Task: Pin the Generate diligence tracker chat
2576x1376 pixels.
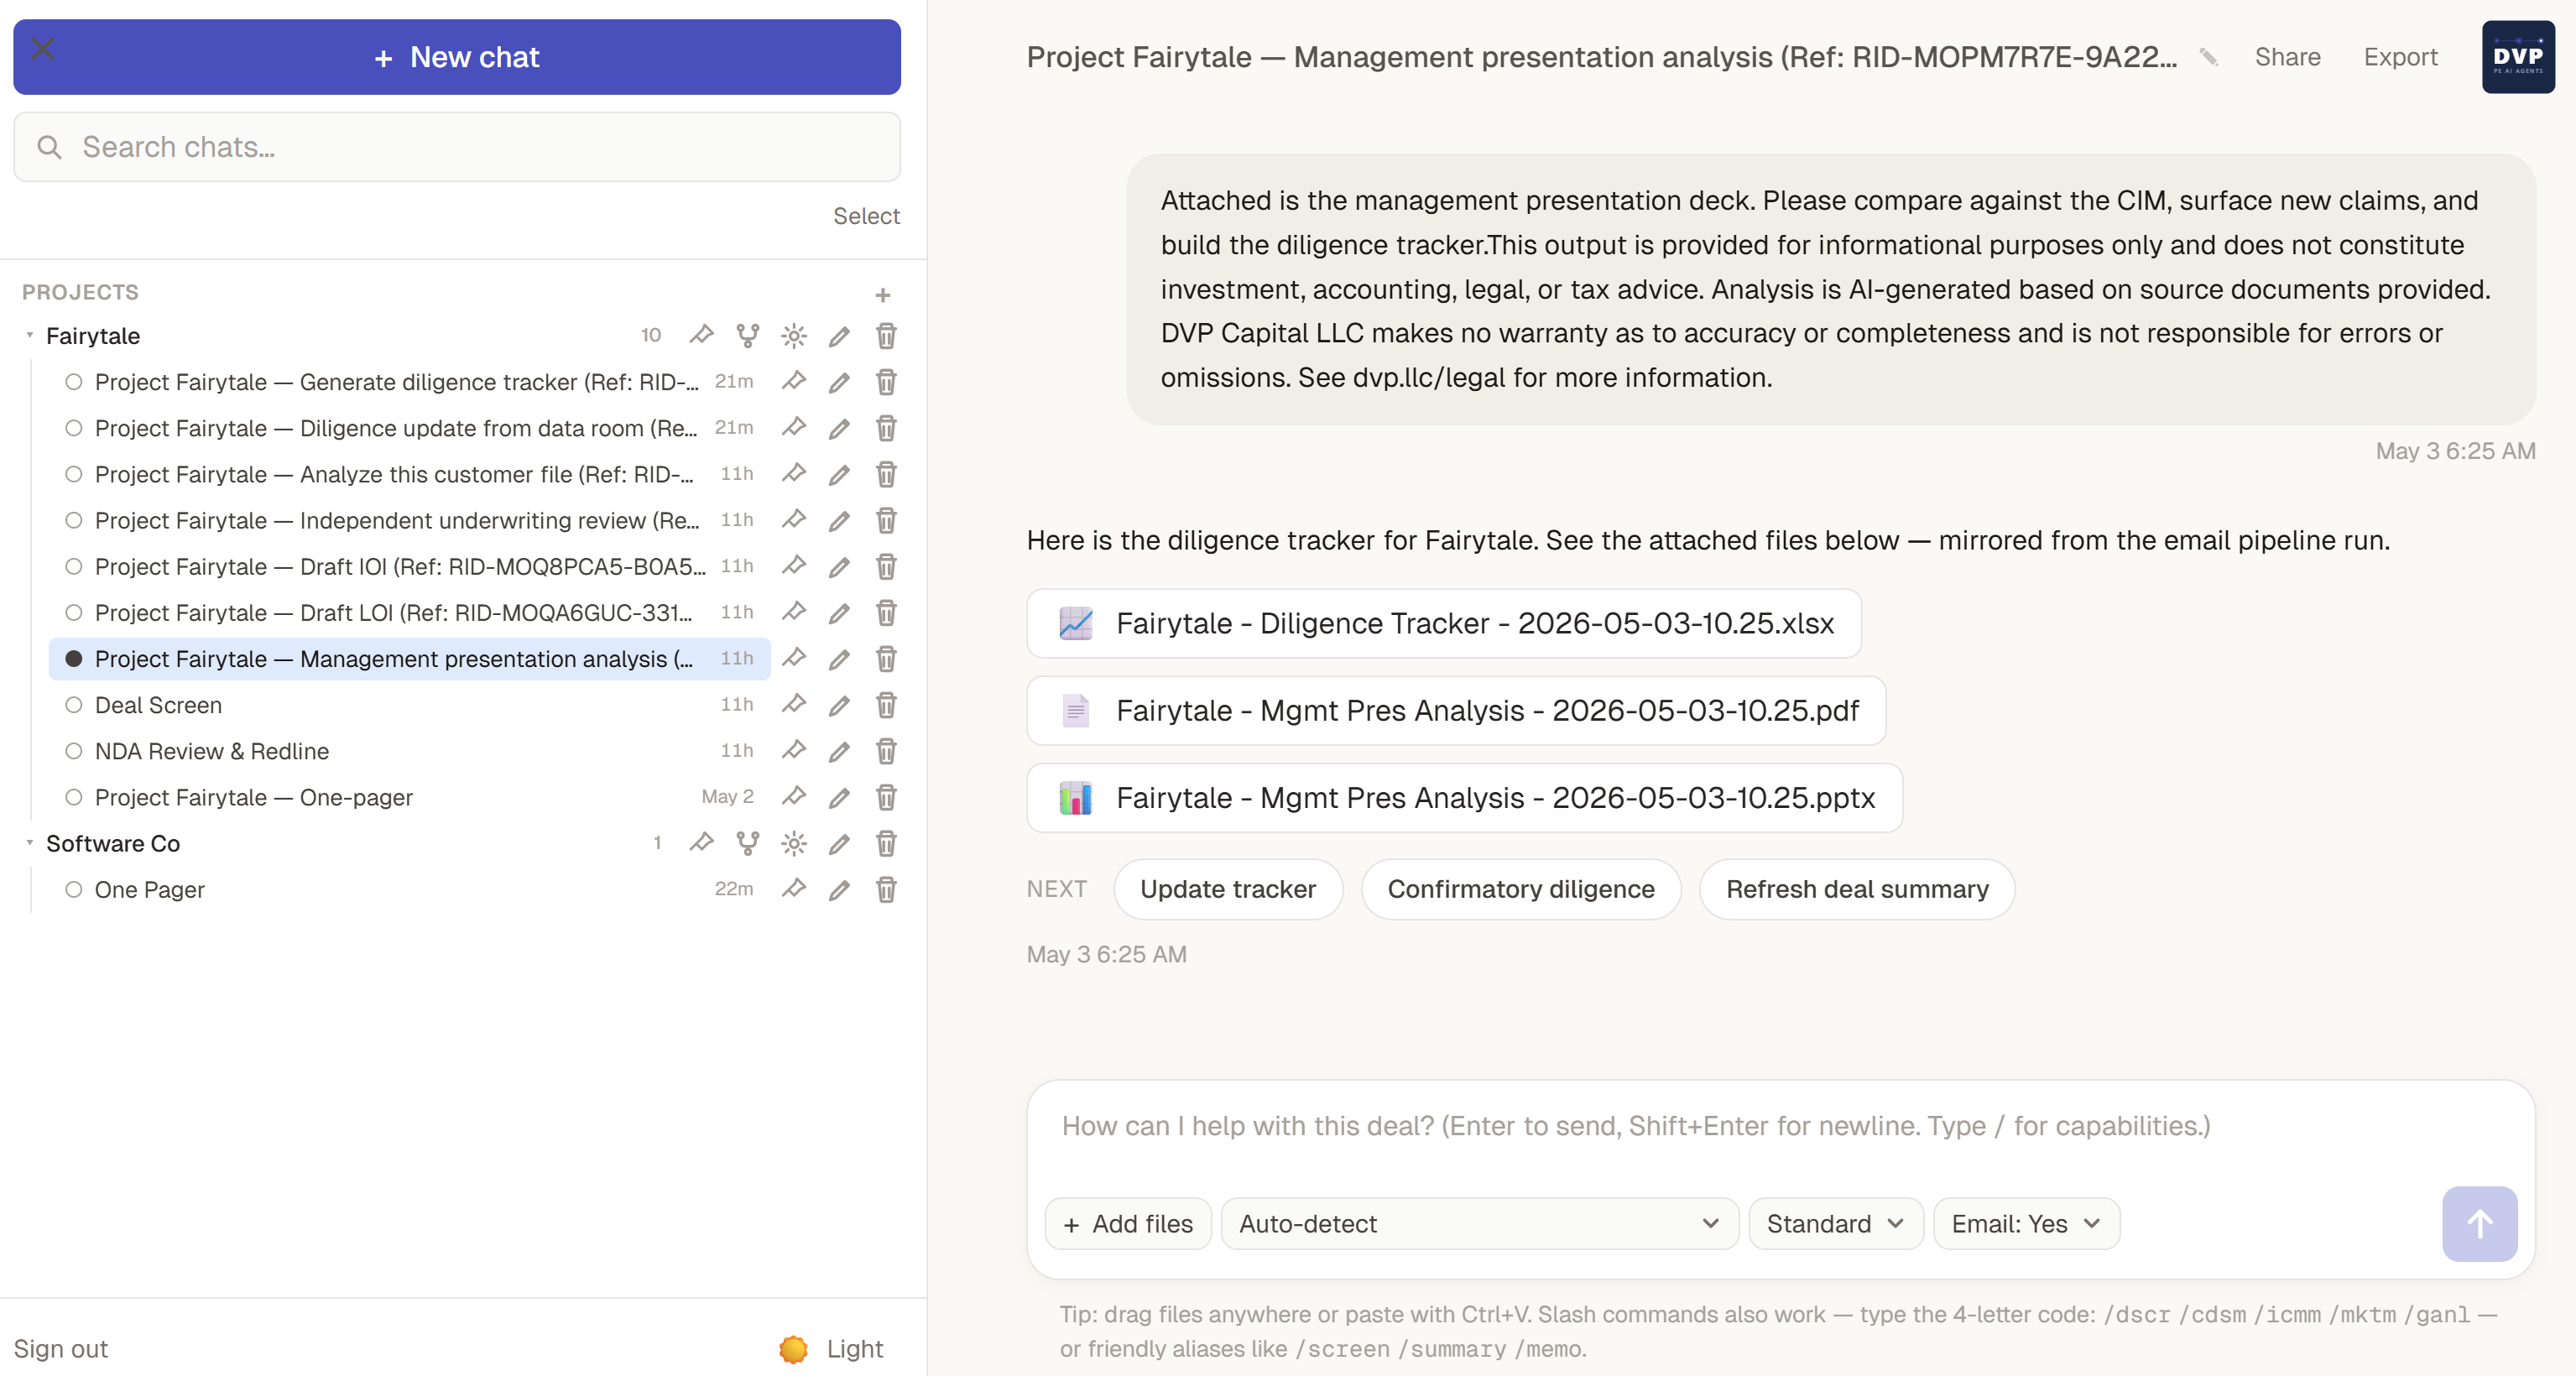Action: pyautogui.click(x=794, y=381)
